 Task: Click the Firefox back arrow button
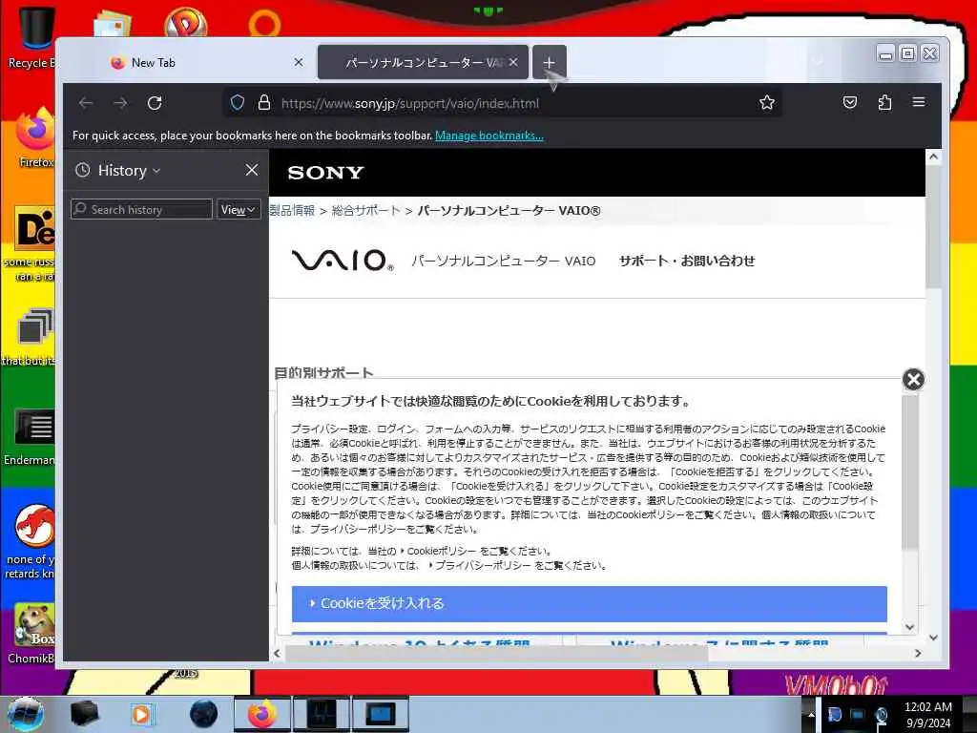[x=86, y=103]
